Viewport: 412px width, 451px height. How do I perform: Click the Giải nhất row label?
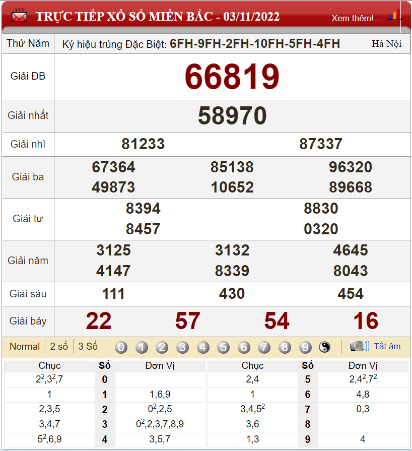(x=28, y=115)
